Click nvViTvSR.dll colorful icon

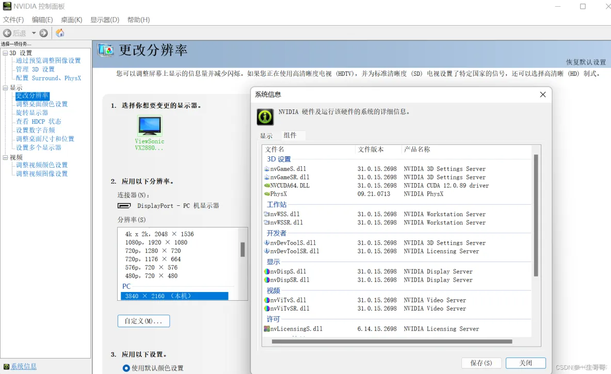(x=267, y=308)
